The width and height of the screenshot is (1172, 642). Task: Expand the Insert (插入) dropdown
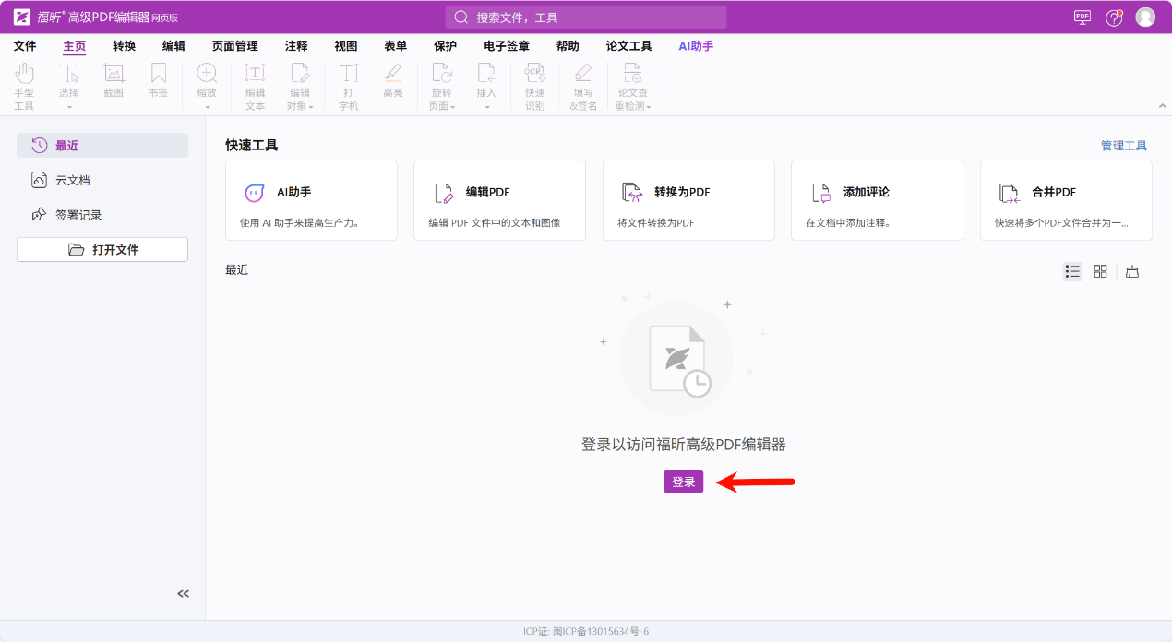click(x=486, y=106)
